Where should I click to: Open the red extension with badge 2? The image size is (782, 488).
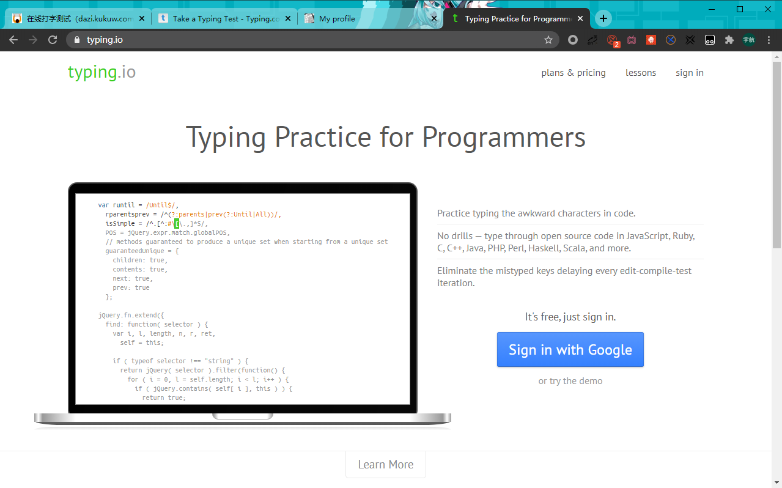pyautogui.click(x=612, y=40)
